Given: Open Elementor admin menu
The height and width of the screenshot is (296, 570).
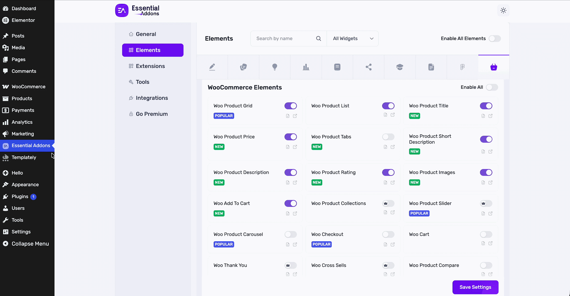Looking at the screenshot, I should pyautogui.click(x=27, y=20).
